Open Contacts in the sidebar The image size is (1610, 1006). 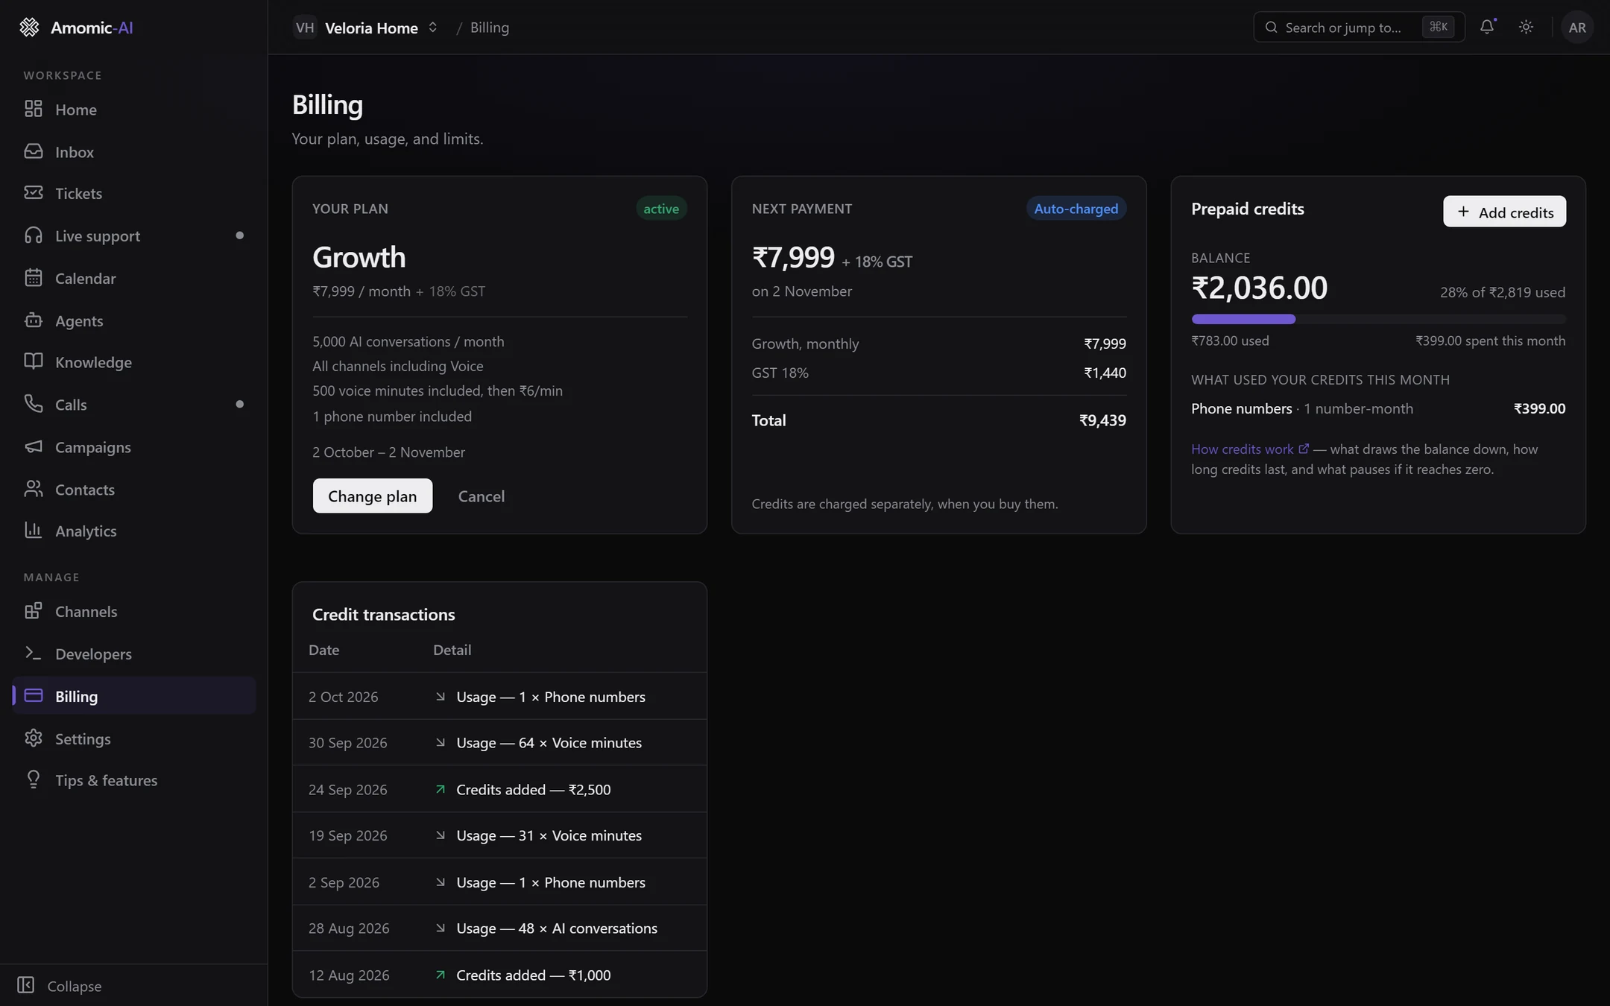[x=134, y=490]
